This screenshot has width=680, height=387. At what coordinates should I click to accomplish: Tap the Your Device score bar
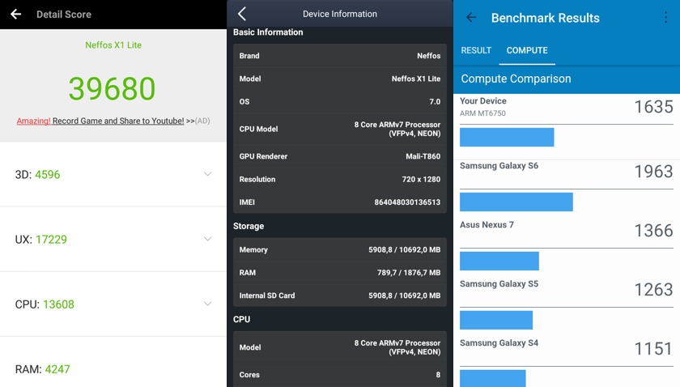coord(507,137)
